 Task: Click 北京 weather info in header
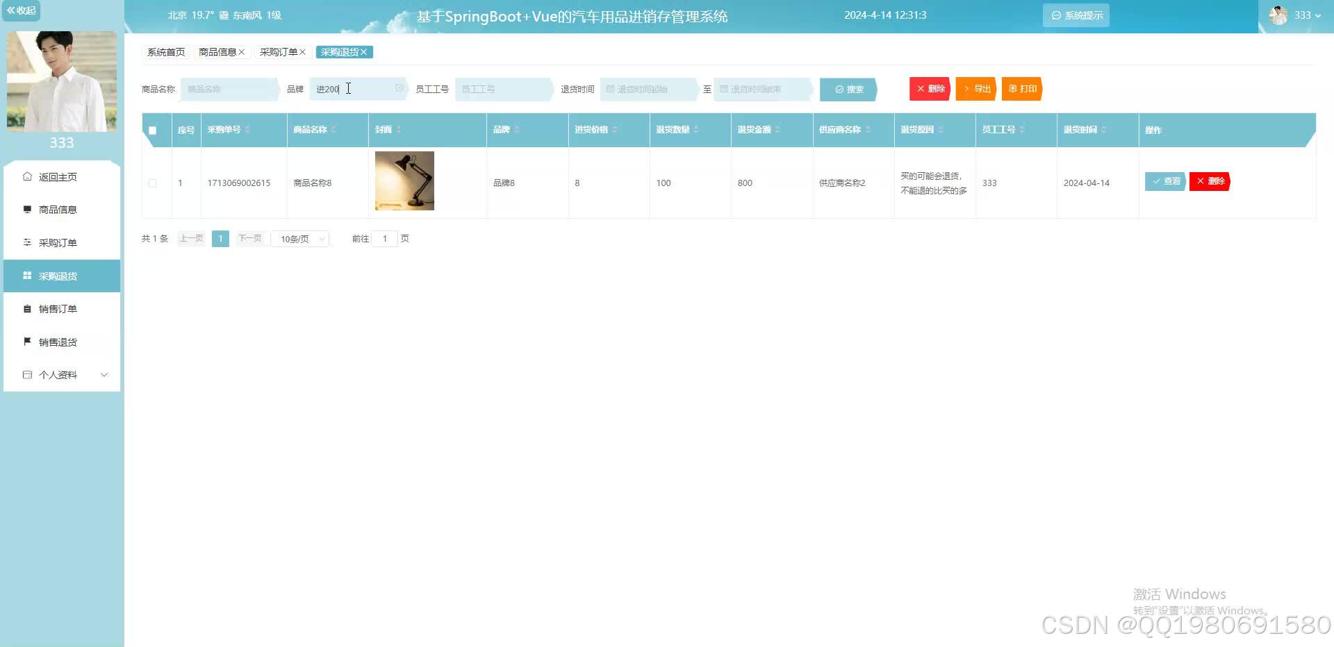tap(224, 15)
